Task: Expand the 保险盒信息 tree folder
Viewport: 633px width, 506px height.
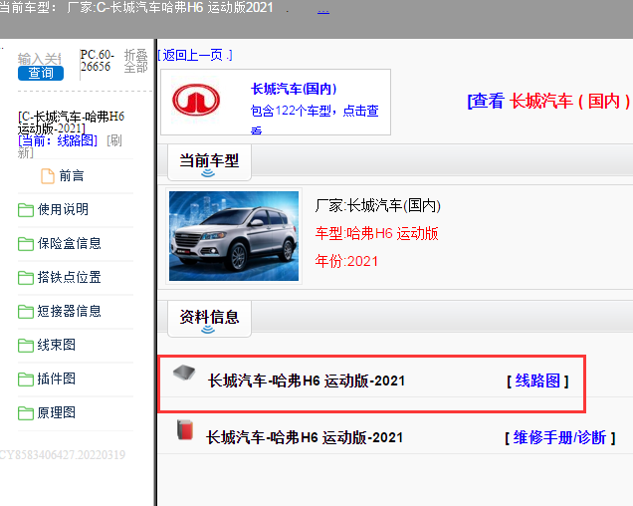Action: coord(69,243)
